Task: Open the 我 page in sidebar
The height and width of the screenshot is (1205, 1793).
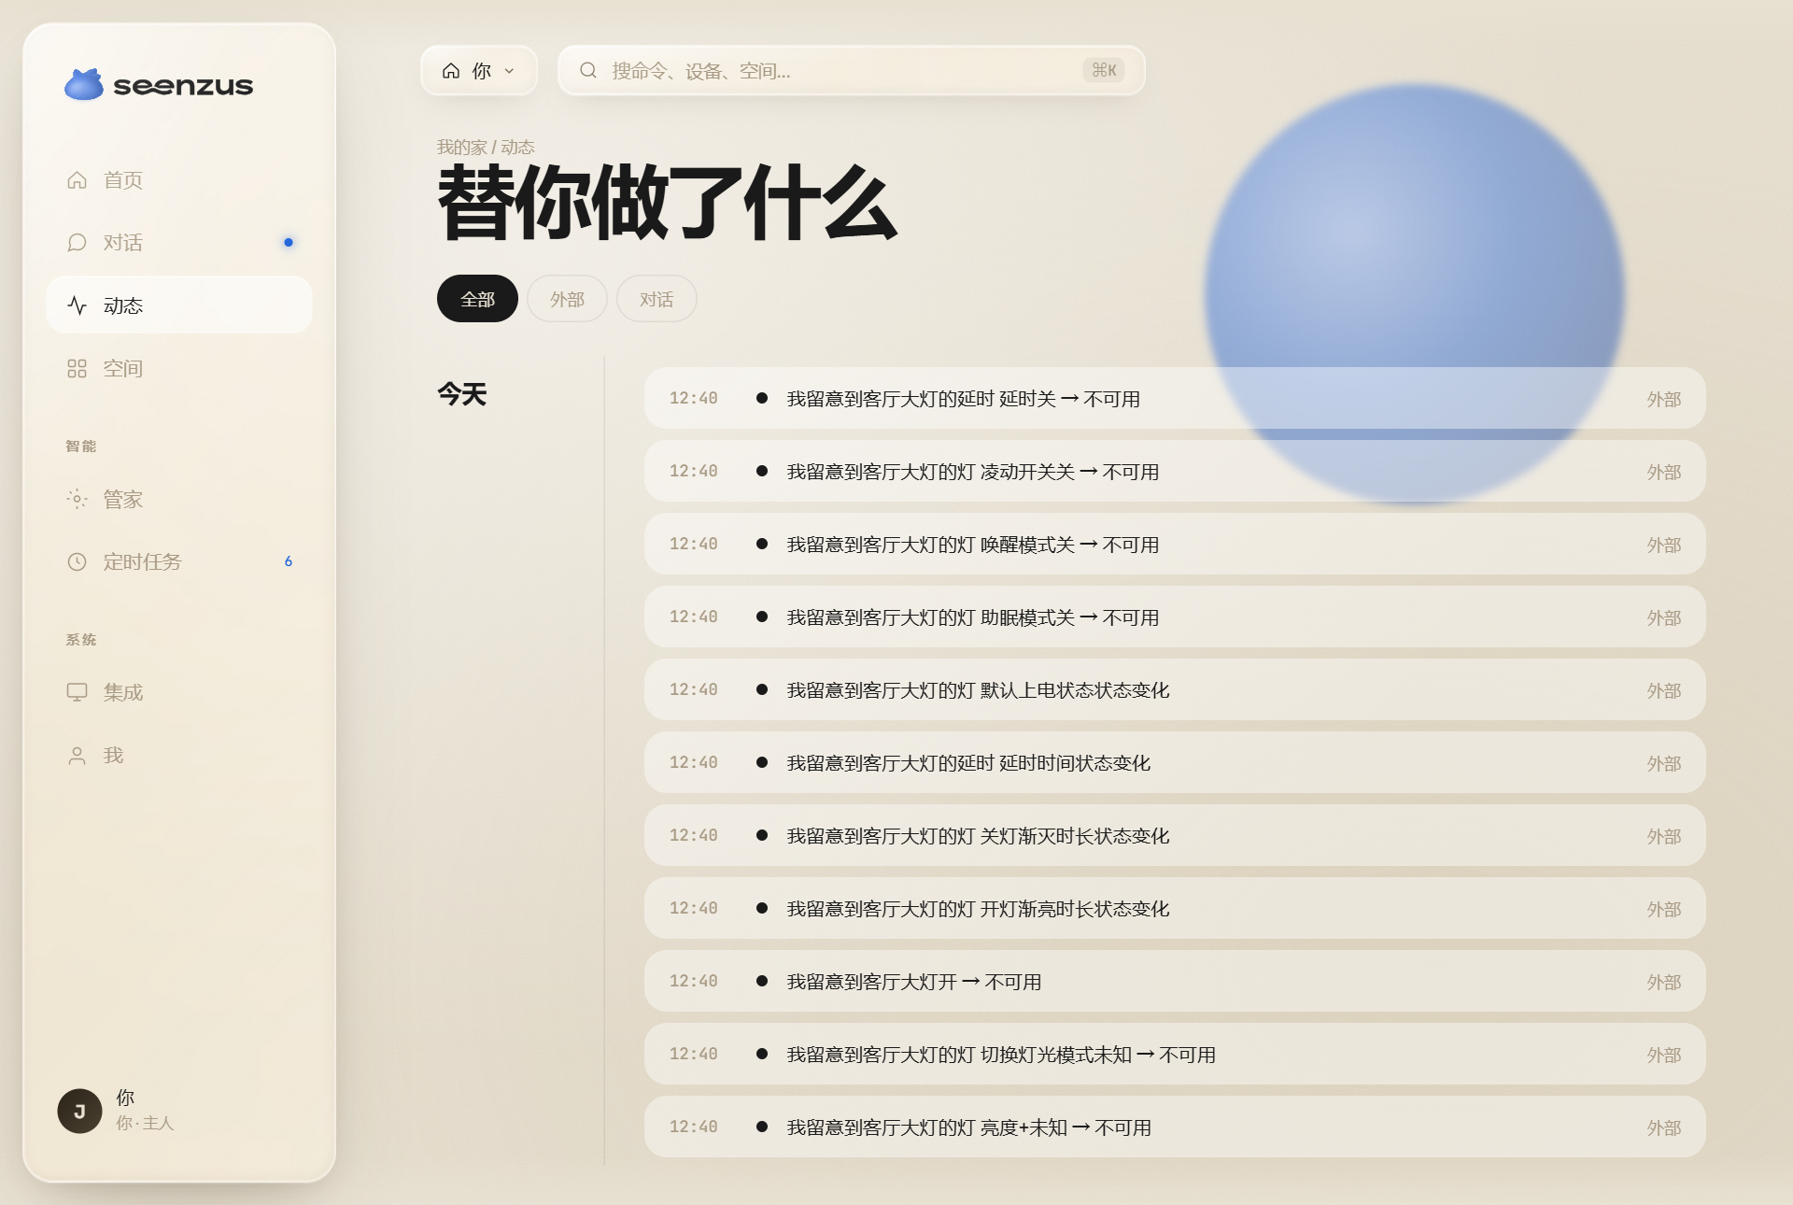Action: (179, 756)
